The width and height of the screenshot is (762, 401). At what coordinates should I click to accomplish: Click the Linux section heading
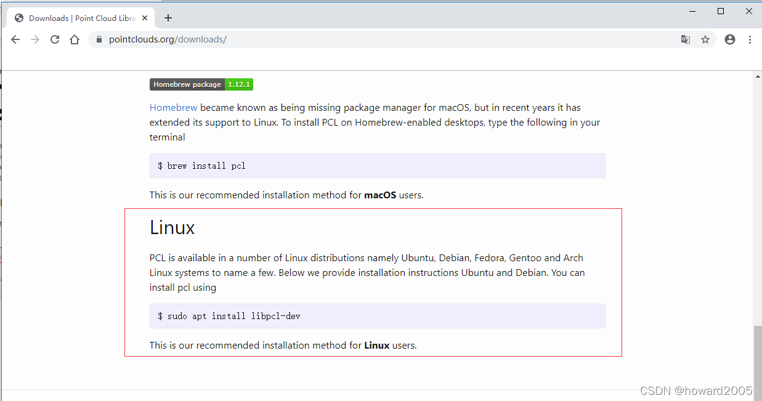click(172, 227)
